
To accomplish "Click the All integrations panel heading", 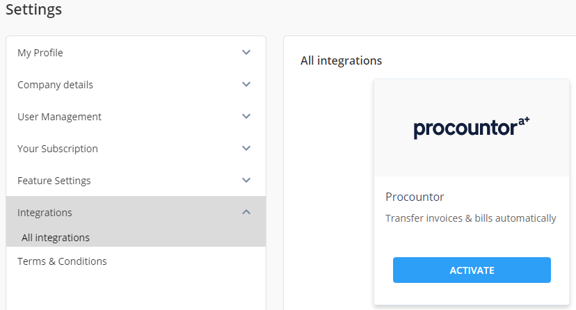I will 341,61.
